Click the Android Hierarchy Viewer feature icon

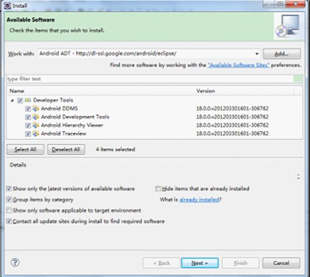(x=36, y=125)
